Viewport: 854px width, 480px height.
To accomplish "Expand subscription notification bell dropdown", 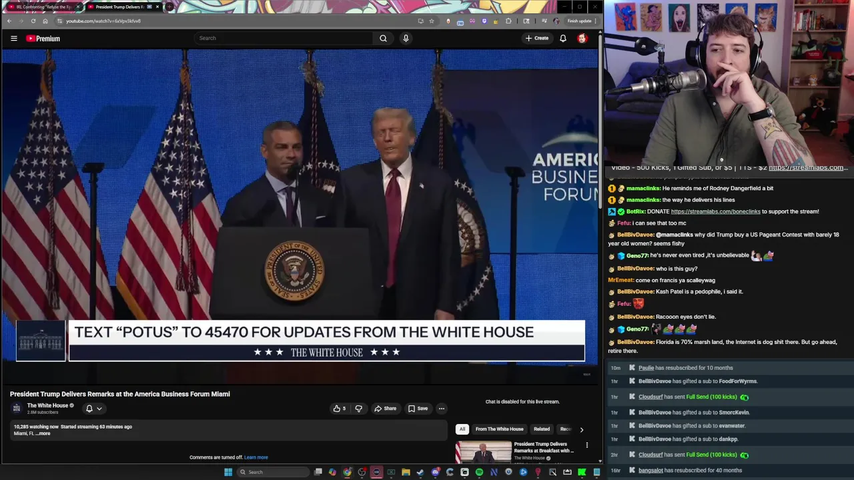I will (93, 408).
